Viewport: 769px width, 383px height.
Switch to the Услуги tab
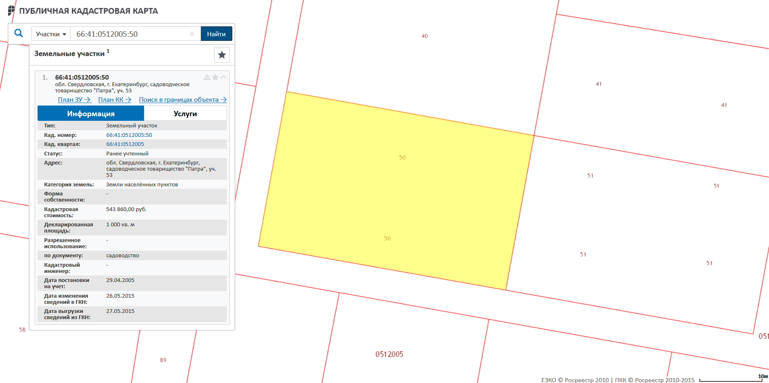tap(185, 114)
